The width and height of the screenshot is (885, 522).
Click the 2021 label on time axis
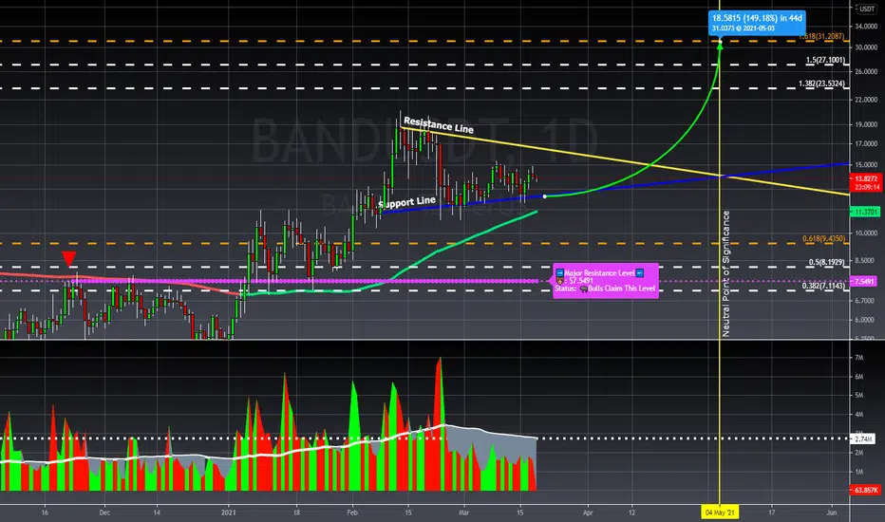point(229,513)
